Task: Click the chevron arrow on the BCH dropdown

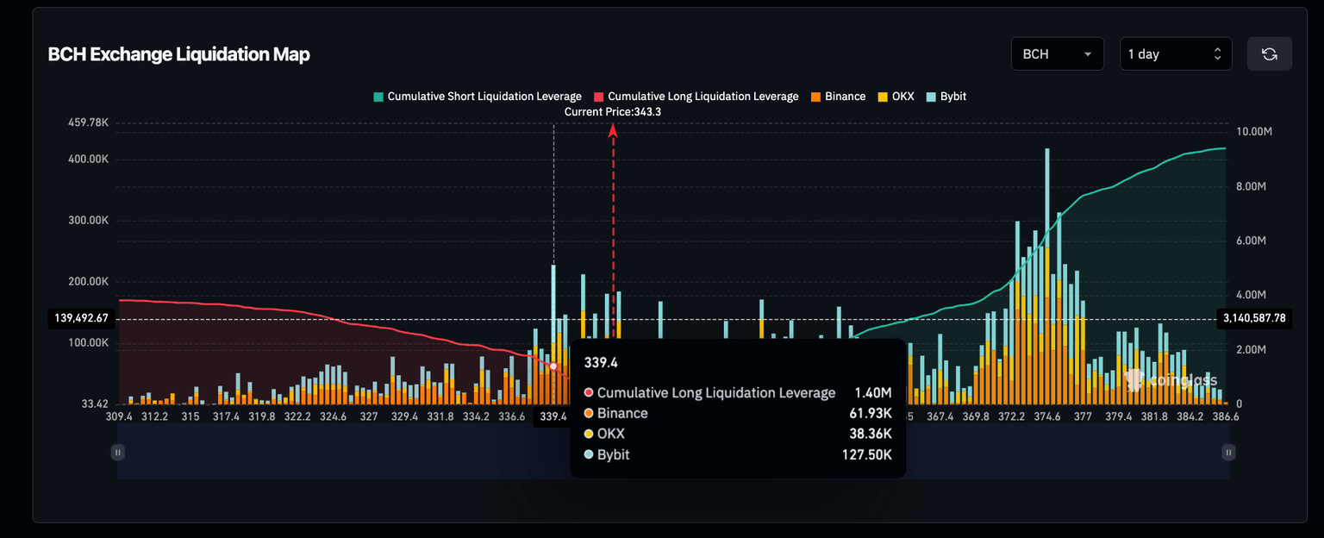Action: click(1090, 53)
